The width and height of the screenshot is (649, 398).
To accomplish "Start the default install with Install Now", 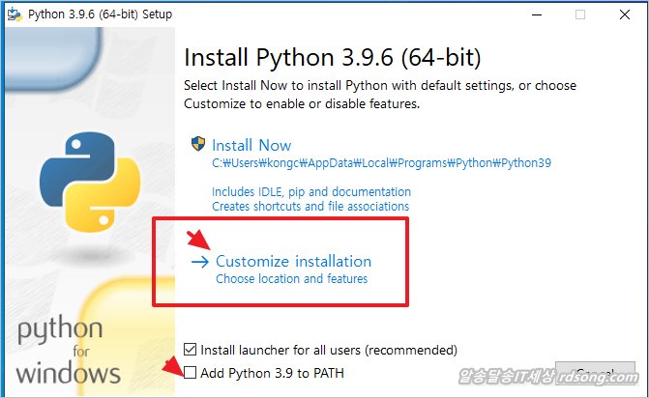I will [x=251, y=145].
